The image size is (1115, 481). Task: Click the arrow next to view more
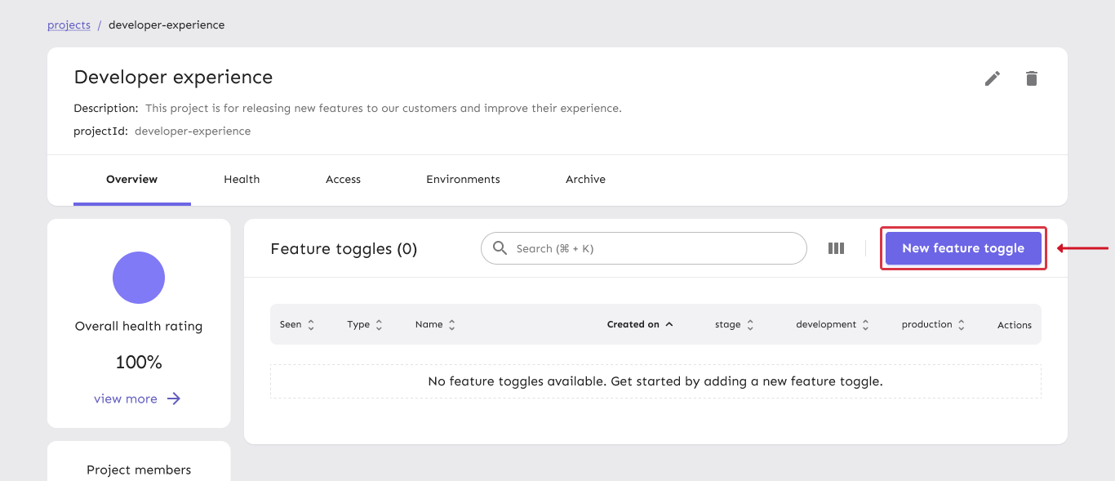174,399
